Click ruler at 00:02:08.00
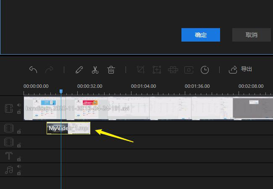This screenshot has width=273, height=189. click(x=251, y=86)
